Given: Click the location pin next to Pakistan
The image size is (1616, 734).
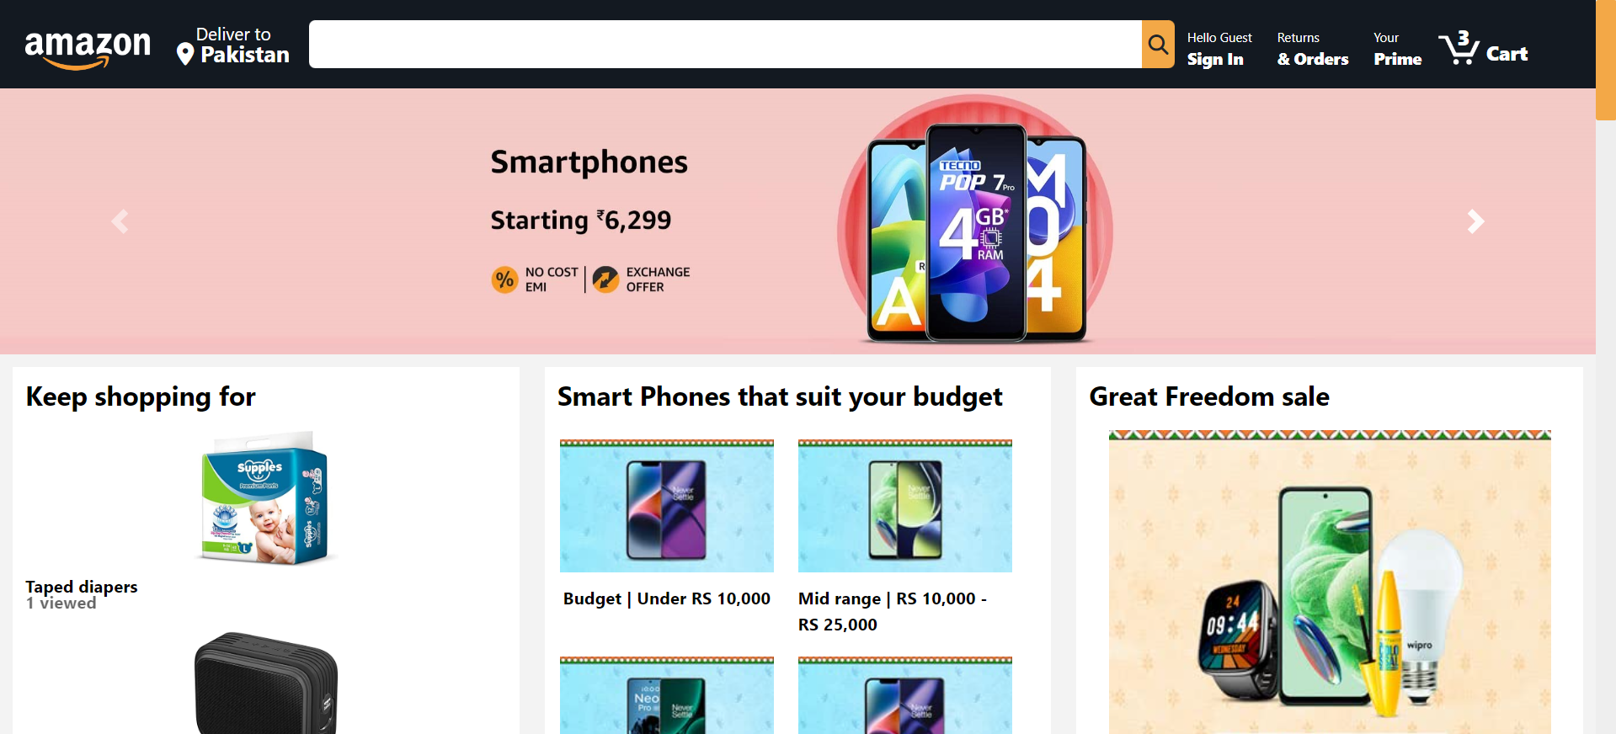Looking at the screenshot, I should [x=185, y=55].
